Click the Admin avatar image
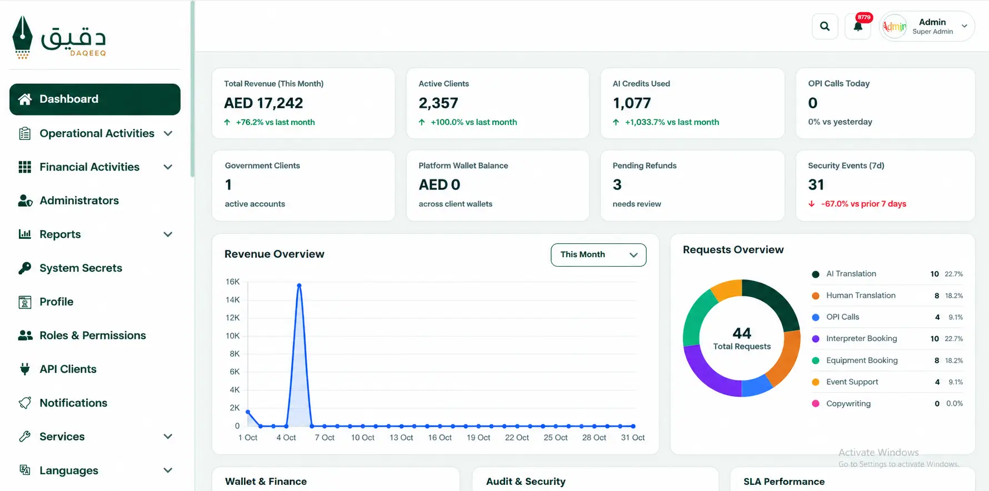Image resolution: width=989 pixels, height=491 pixels. [x=895, y=26]
